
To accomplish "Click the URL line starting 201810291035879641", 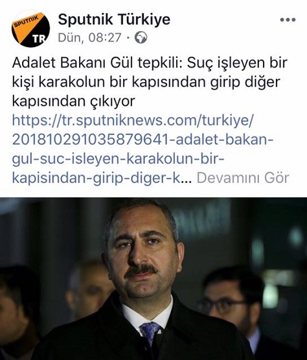I will [x=143, y=140].
